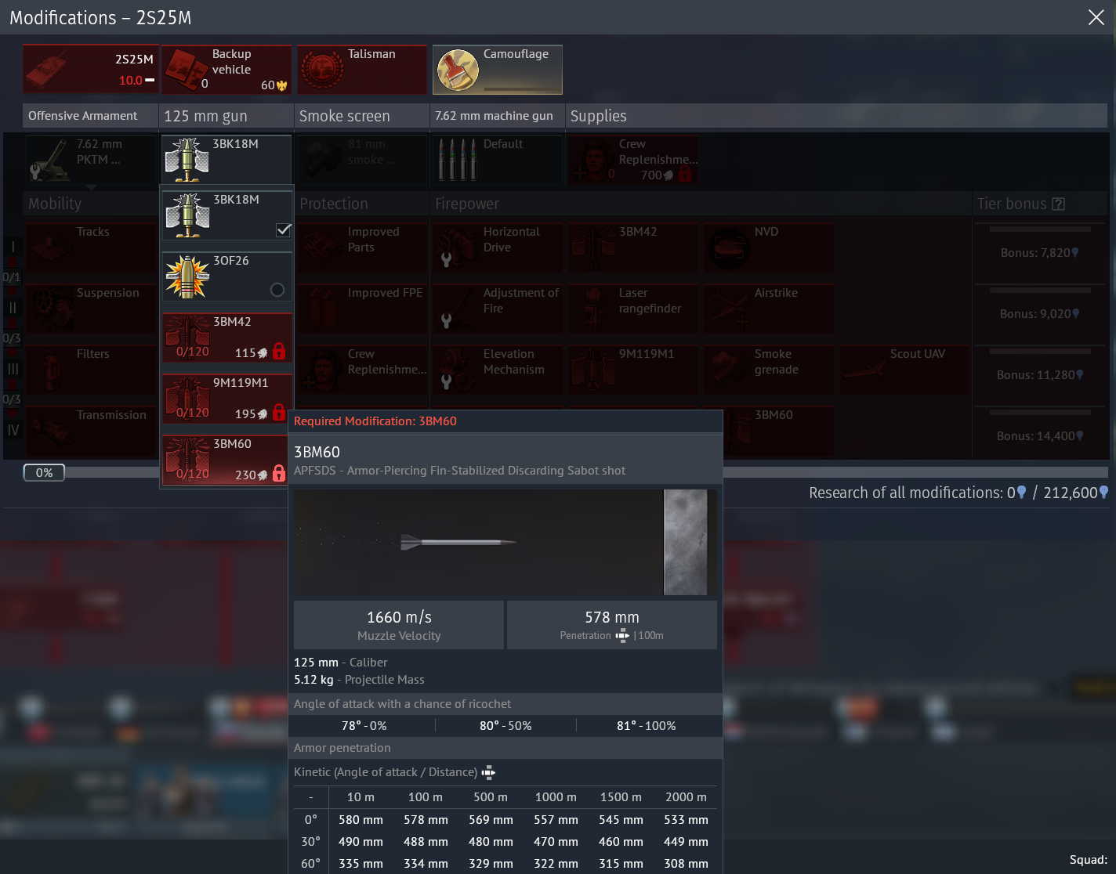1116x874 pixels.
Task: Select the Backup vehicle icon
Action: tap(186, 70)
